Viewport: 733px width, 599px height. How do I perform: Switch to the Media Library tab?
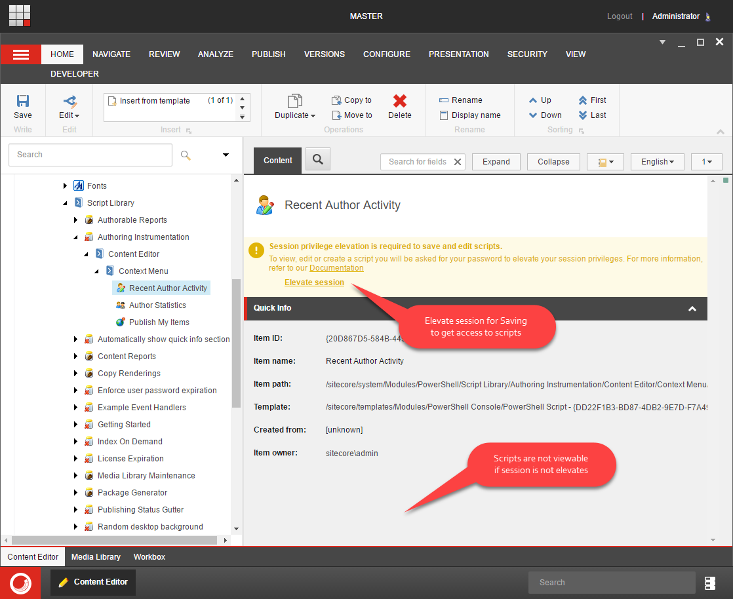point(96,557)
